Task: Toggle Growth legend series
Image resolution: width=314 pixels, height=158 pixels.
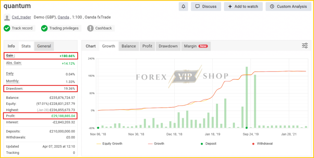Action: tap(156, 144)
